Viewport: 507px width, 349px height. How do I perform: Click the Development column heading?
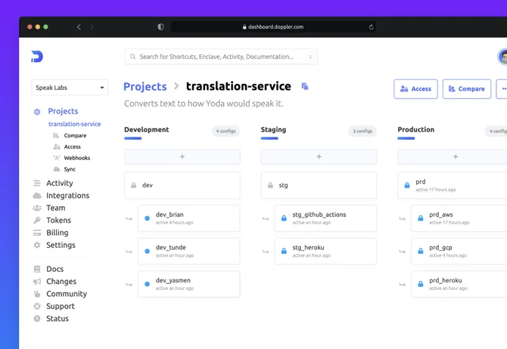147,129
